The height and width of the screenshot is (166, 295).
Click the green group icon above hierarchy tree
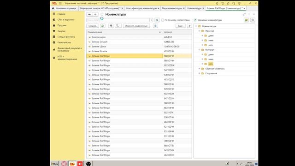246,20
